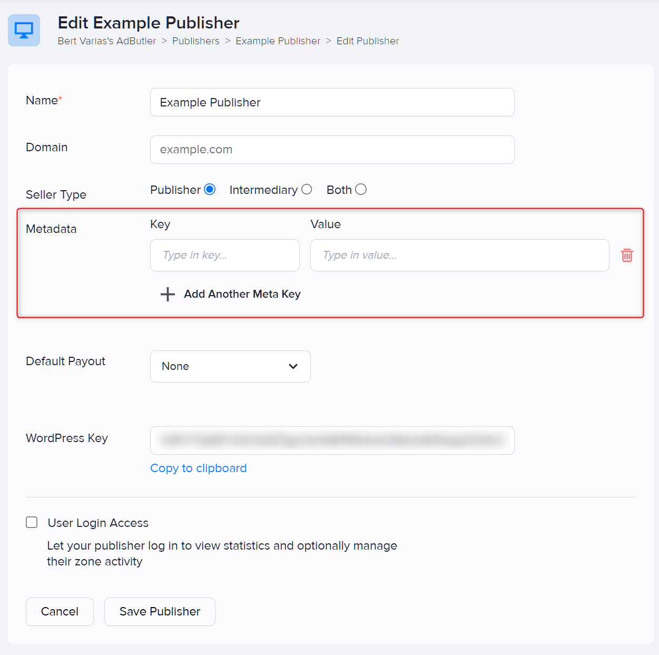Viewport: 659px width, 655px height.
Task: Navigate to Bert Varias's AdButler breadcrumb
Action: pyautogui.click(x=107, y=41)
